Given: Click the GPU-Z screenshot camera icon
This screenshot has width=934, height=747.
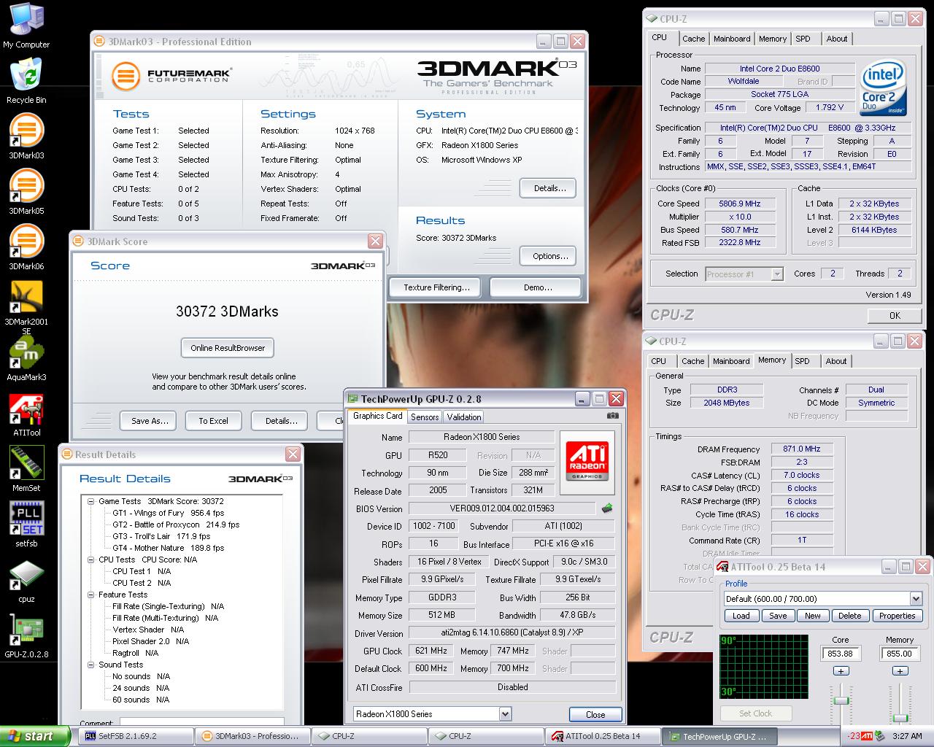Looking at the screenshot, I should (x=613, y=416).
